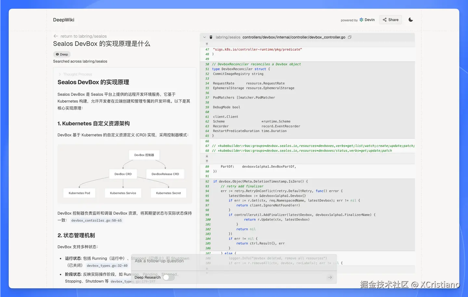The height and width of the screenshot is (297, 468).
Task: Expand code upward above line 89
Action: coord(207,161)
